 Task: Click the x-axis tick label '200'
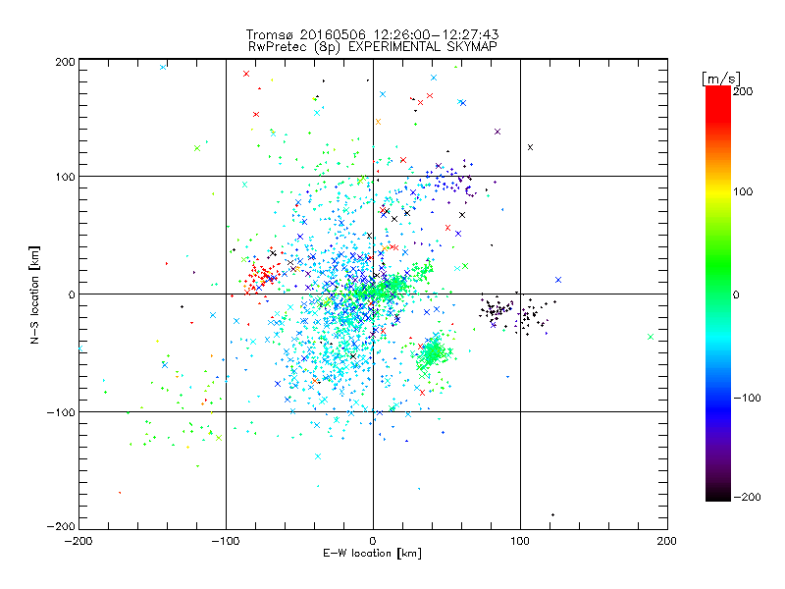(667, 541)
